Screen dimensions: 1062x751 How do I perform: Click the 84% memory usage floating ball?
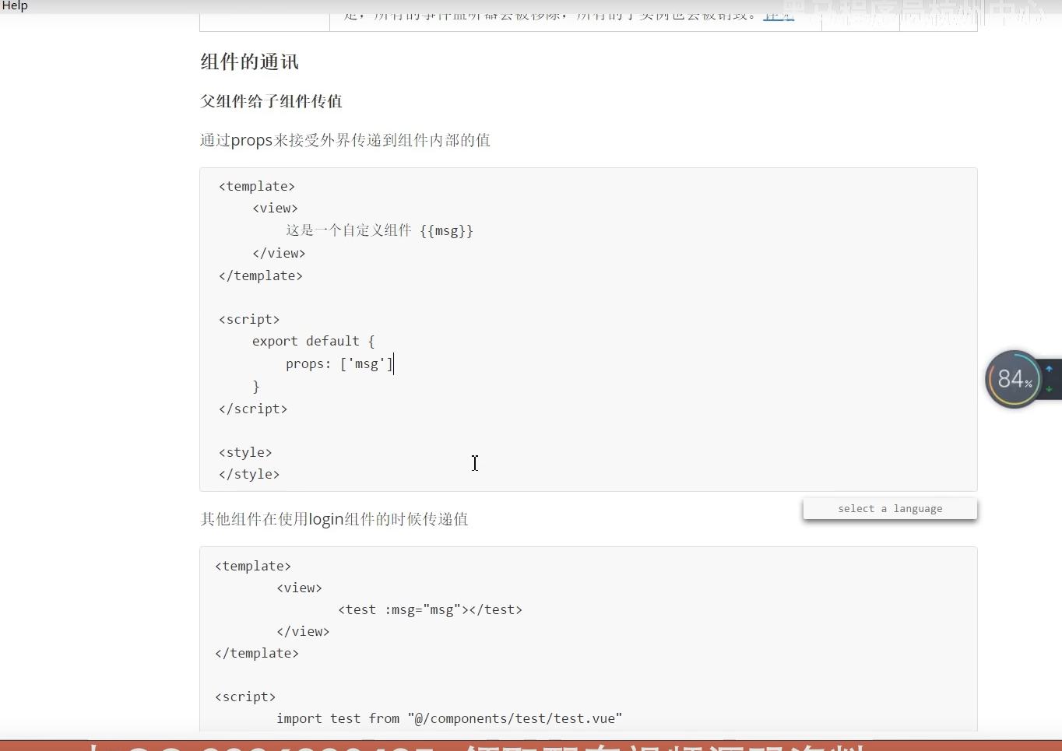[x=1014, y=379]
